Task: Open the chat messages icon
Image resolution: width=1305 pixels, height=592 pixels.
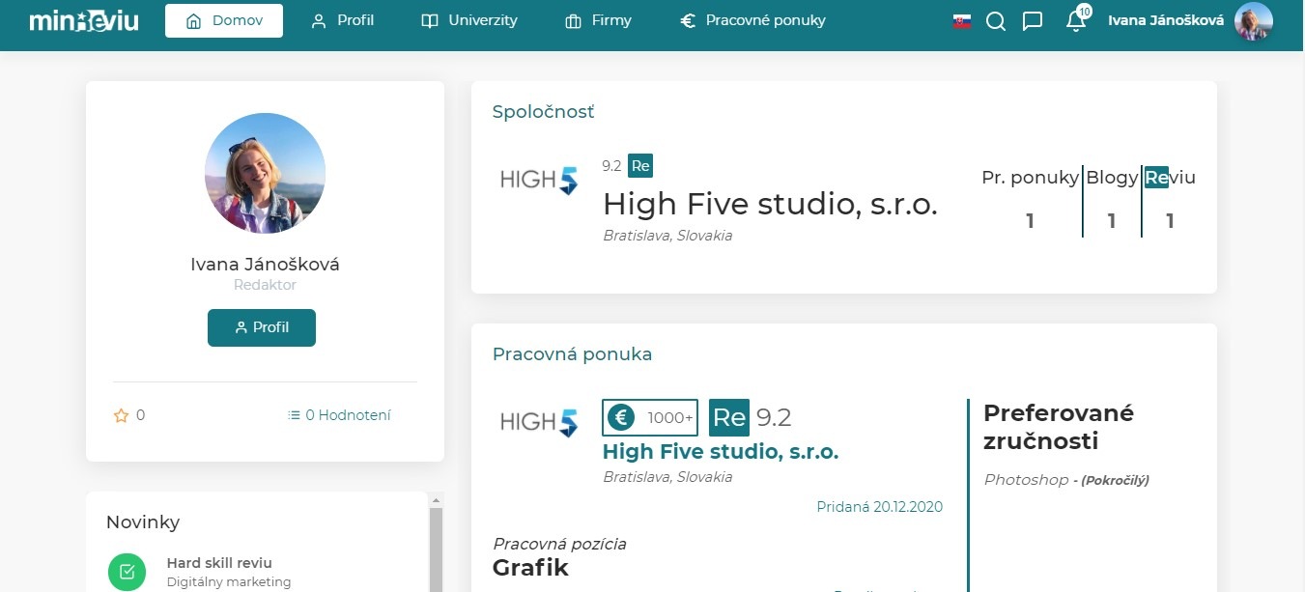Action: tap(1033, 21)
